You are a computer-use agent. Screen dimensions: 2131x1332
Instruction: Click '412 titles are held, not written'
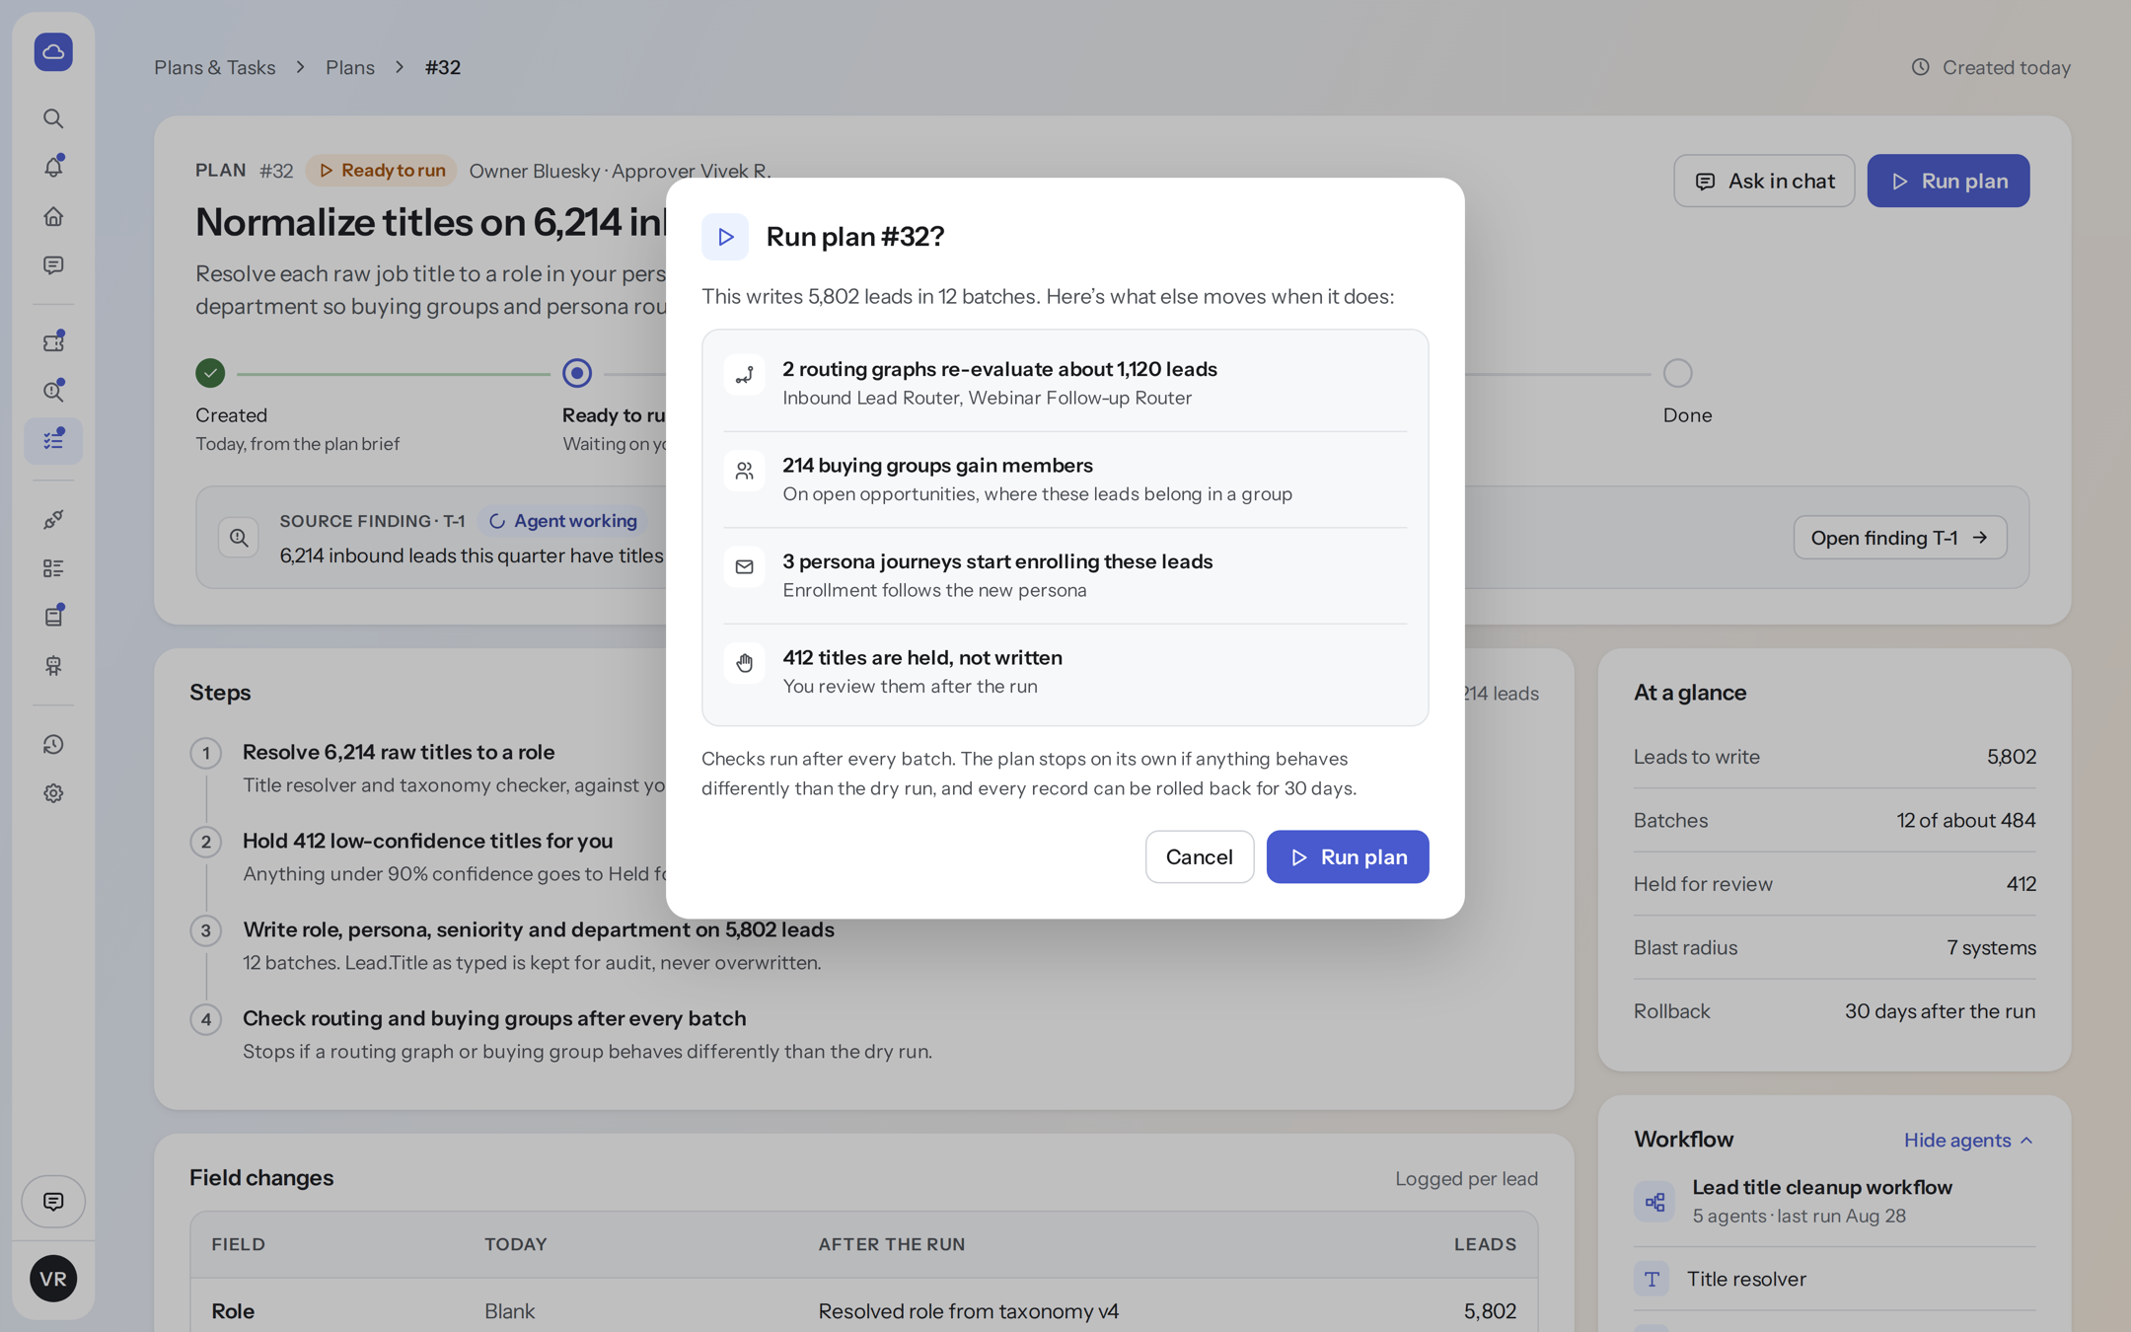[x=922, y=657]
